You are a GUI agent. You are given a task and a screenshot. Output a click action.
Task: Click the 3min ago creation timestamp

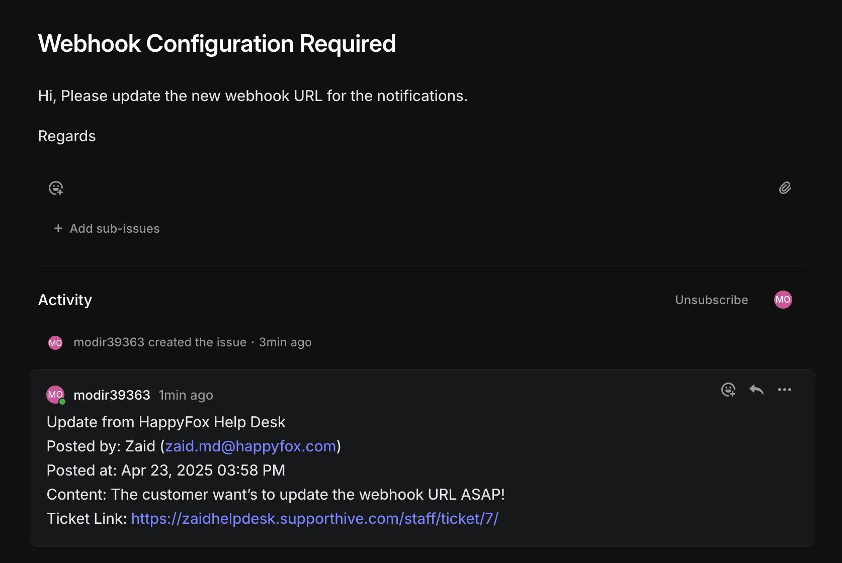pos(285,342)
